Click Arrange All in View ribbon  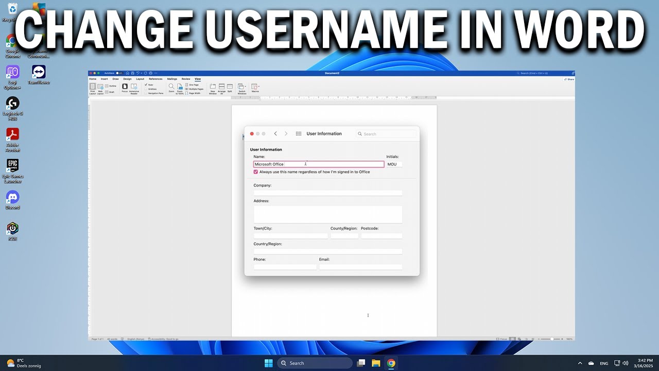[x=222, y=89]
